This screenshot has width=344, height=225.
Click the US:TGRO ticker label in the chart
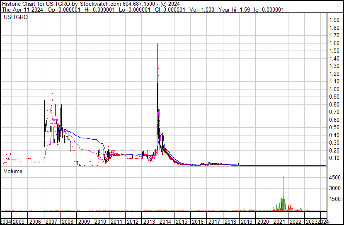click(16, 17)
